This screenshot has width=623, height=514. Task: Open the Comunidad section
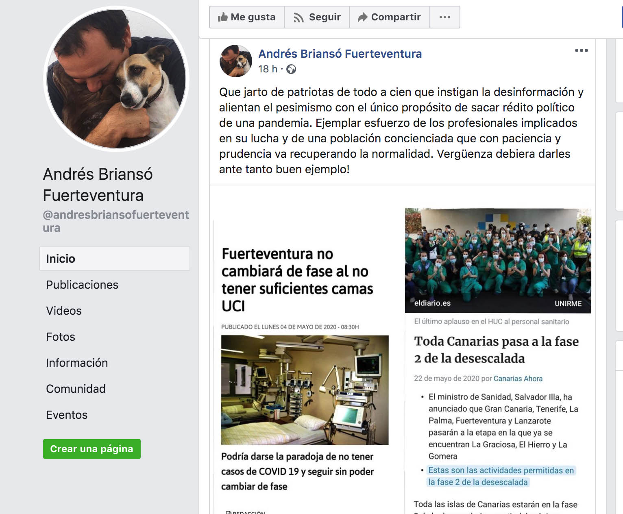(76, 389)
